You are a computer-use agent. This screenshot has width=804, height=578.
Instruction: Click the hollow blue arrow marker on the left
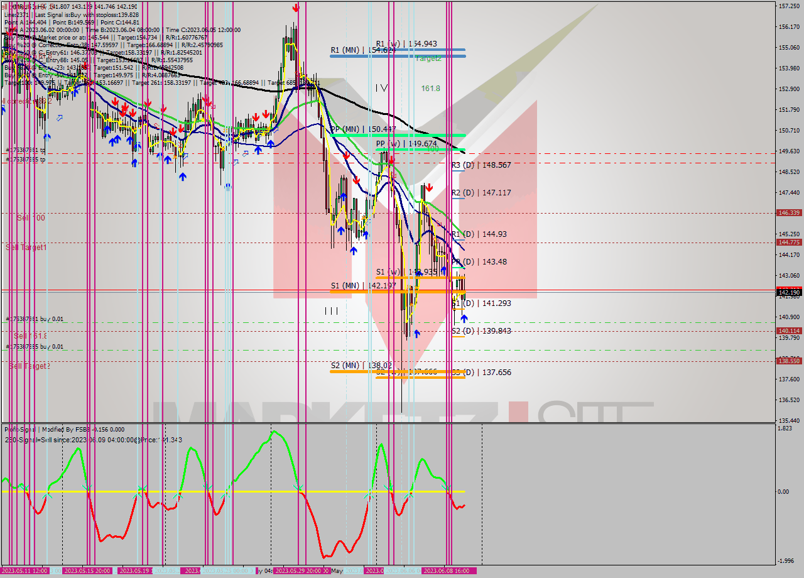coord(60,118)
